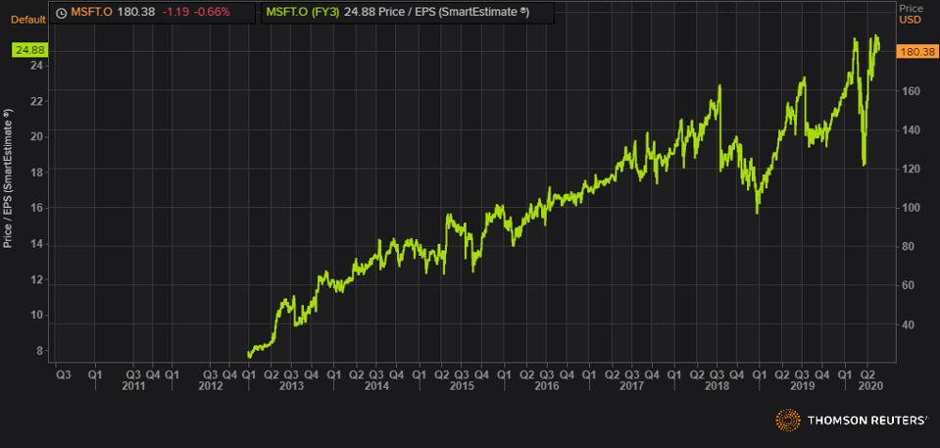
Task: Click the 2014 year label on the timeline
Action: (x=375, y=386)
